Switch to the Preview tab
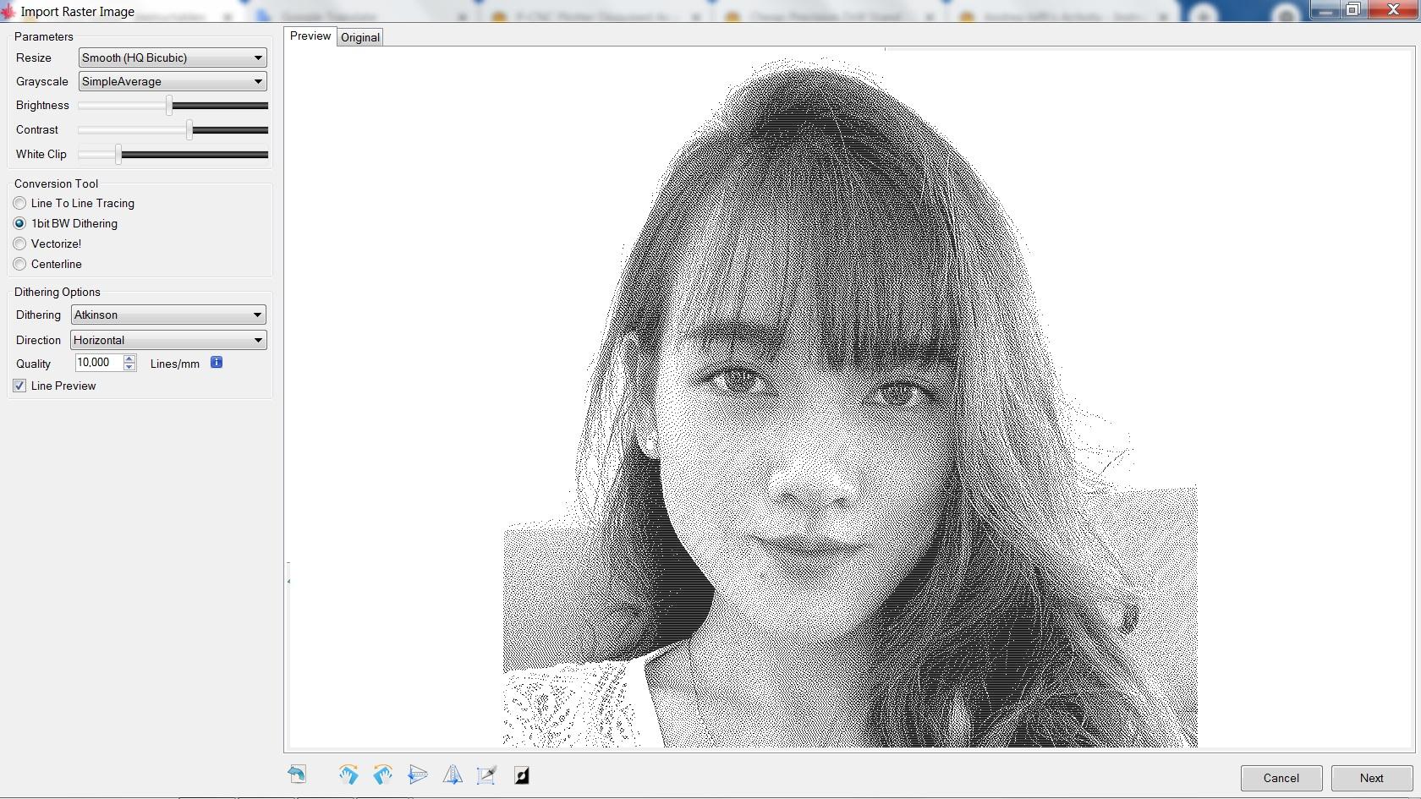This screenshot has height=799, width=1421. [x=310, y=36]
